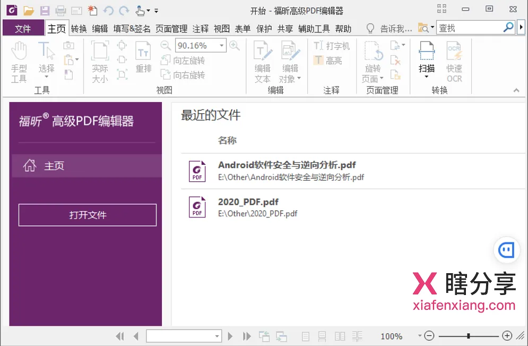
Task: Click the lightbulb Tell Me (告诉我) box
Action: (389, 28)
